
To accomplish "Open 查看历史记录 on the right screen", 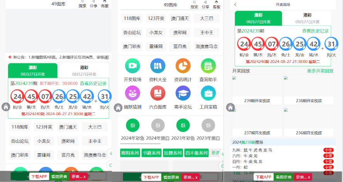I will click(x=315, y=31).
